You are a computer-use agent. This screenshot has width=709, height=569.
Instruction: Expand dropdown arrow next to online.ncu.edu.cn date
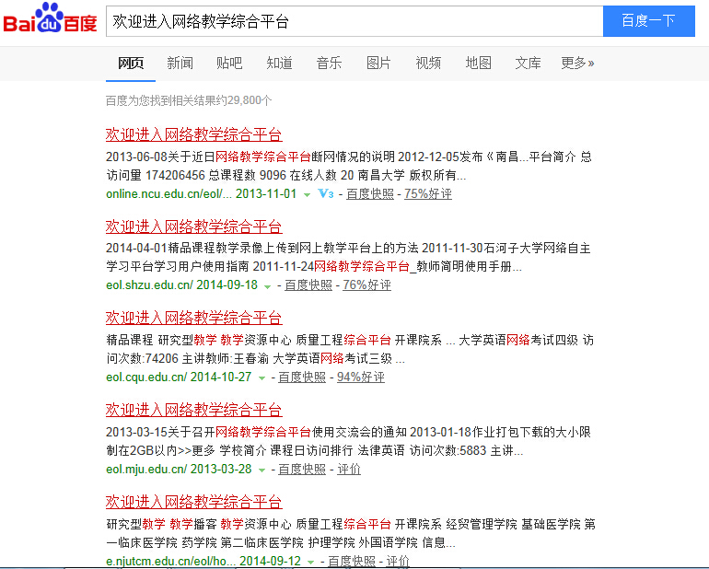pos(307,195)
